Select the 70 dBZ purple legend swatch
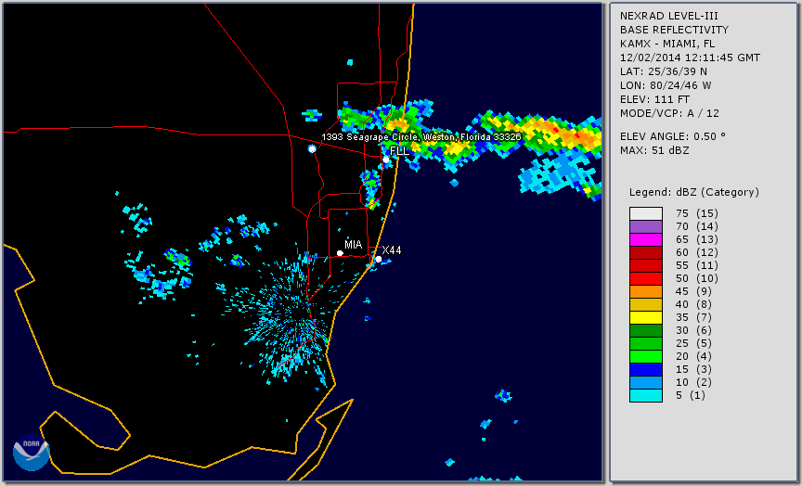Image resolution: width=802 pixels, height=486 pixels. pyautogui.click(x=646, y=226)
